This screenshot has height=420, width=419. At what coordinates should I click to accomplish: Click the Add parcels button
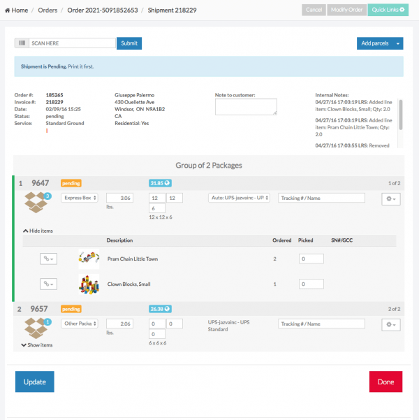click(x=375, y=43)
